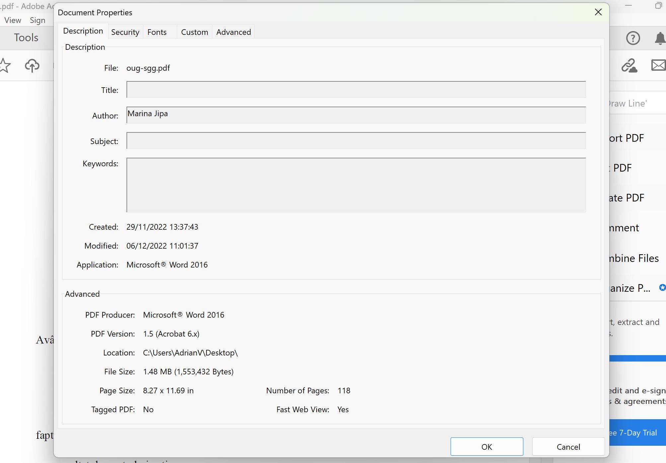The width and height of the screenshot is (666, 463).
Task: Click the cloud upload icon
Action: click(32, 65)
